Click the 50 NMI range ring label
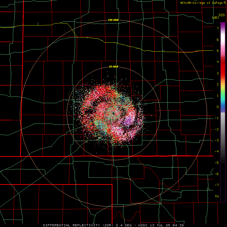Viewport: 227px width, 227px height. pos(113,67)
